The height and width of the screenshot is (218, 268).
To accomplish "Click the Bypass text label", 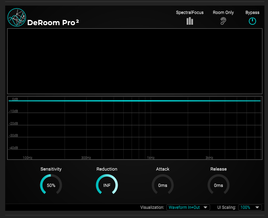I will (x=252, y=12).
